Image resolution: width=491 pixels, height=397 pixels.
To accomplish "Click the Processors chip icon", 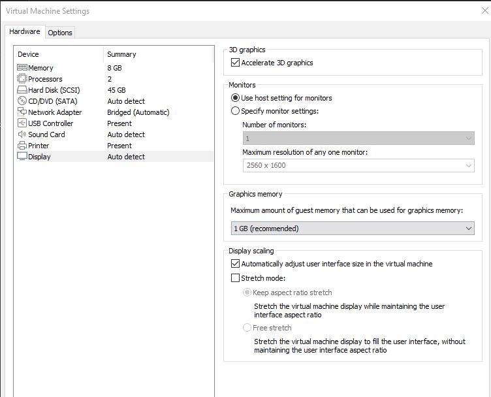I will click(22, 78).
